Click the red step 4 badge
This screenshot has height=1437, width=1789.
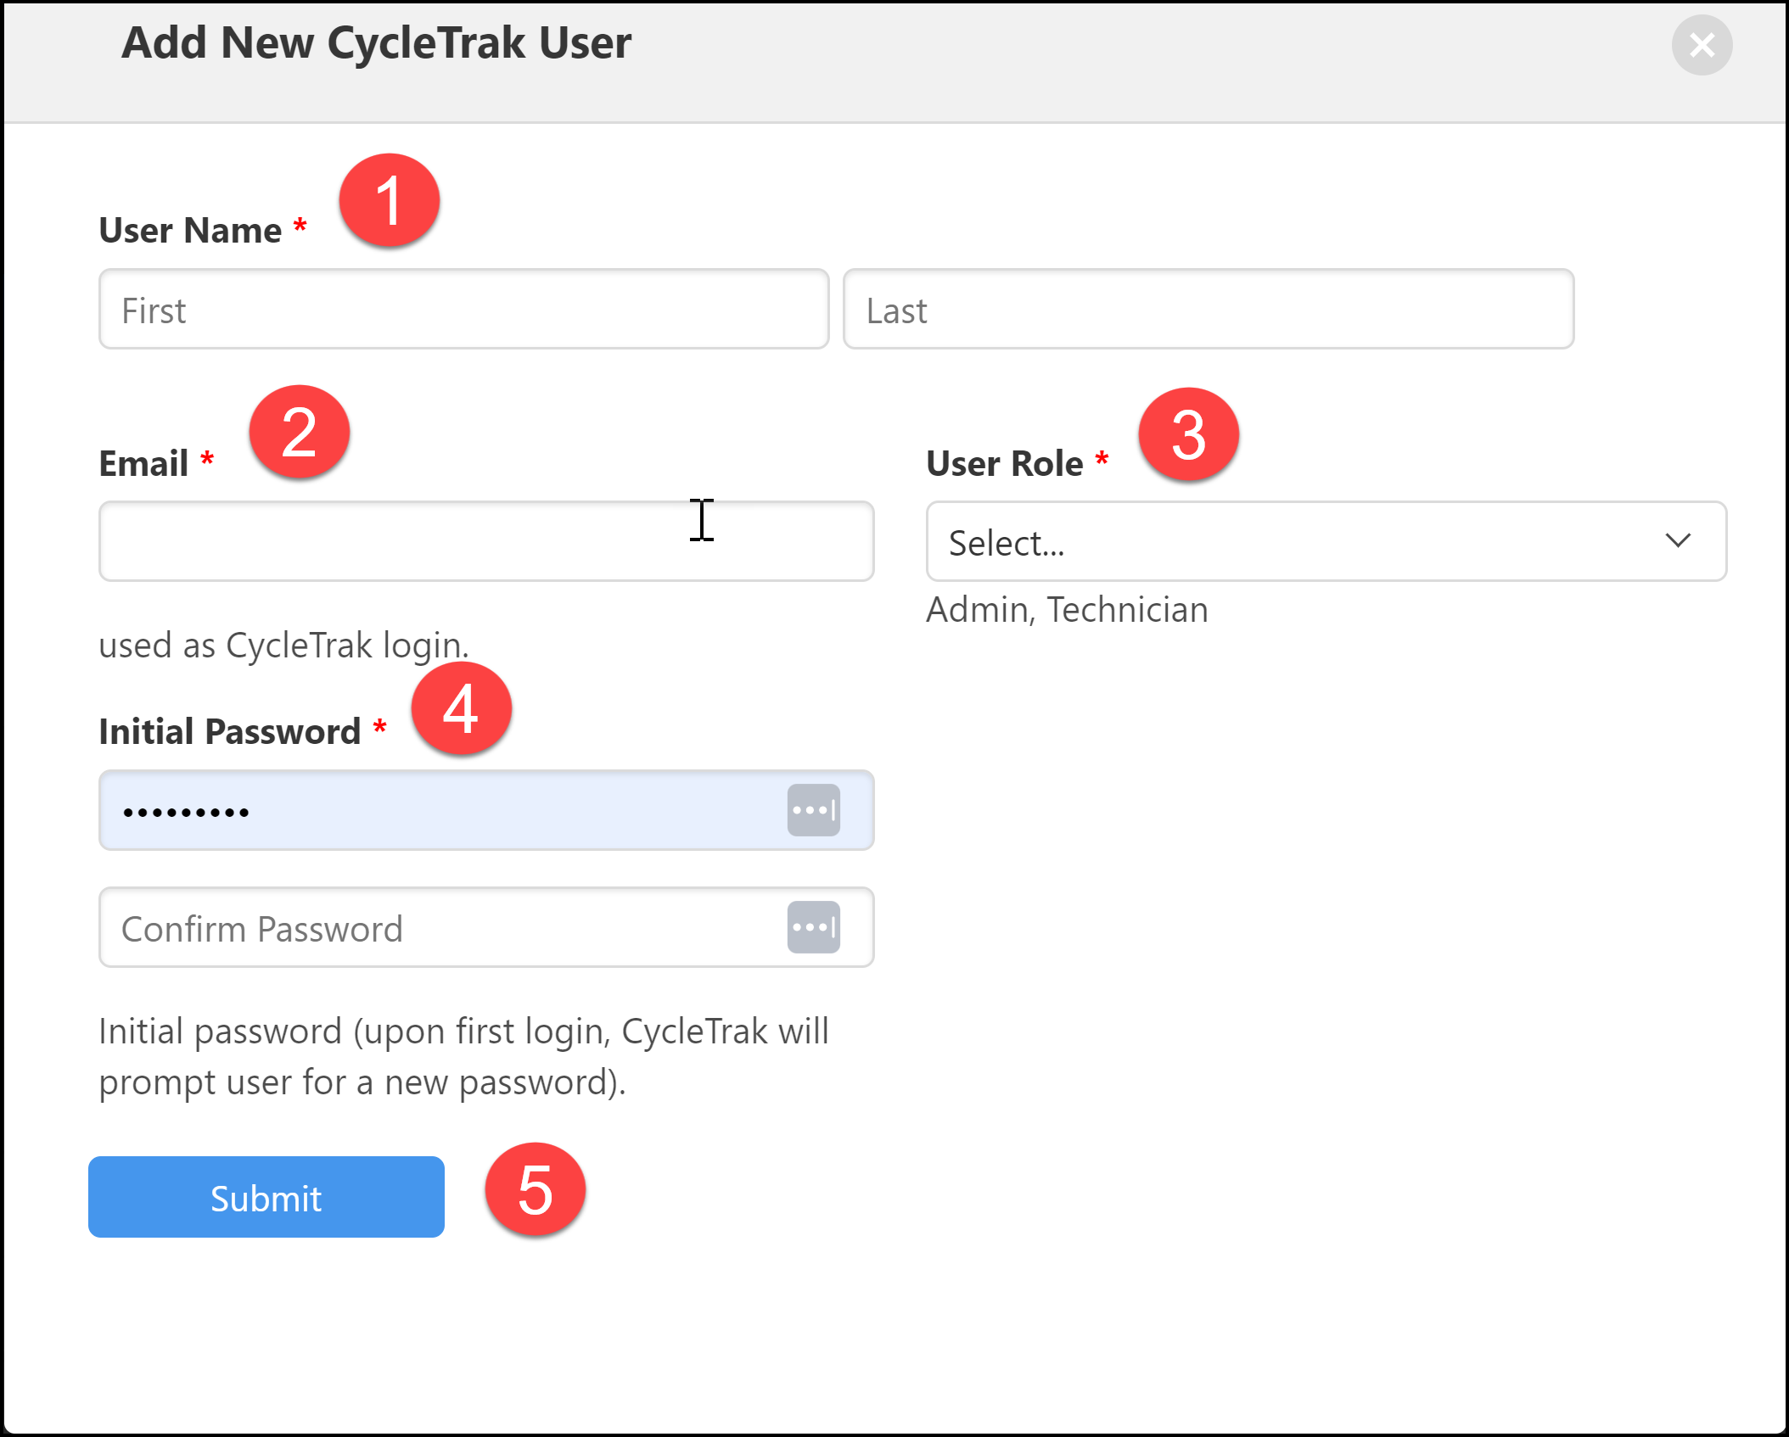(x=461, y=708)
